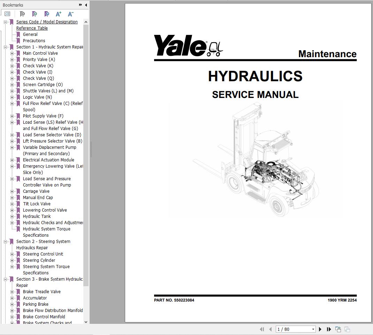
Task: Click the bookmarks scrollbar down arrow
Action: (86, 322)
